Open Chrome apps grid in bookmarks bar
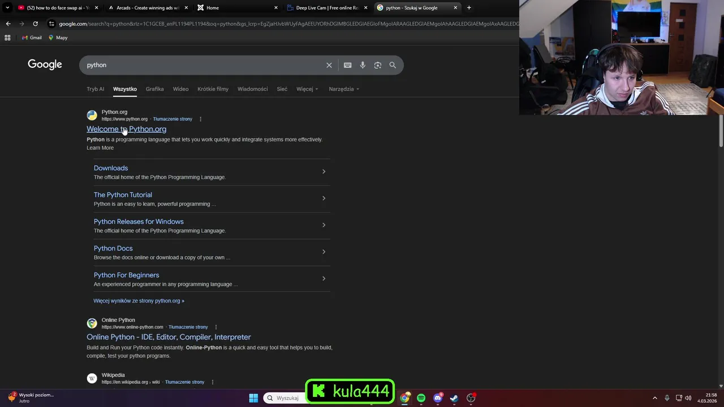 [x=7, y=38]
